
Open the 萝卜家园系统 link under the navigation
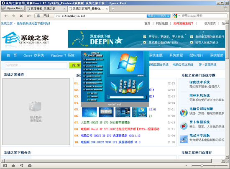click(x=207, y=64)
